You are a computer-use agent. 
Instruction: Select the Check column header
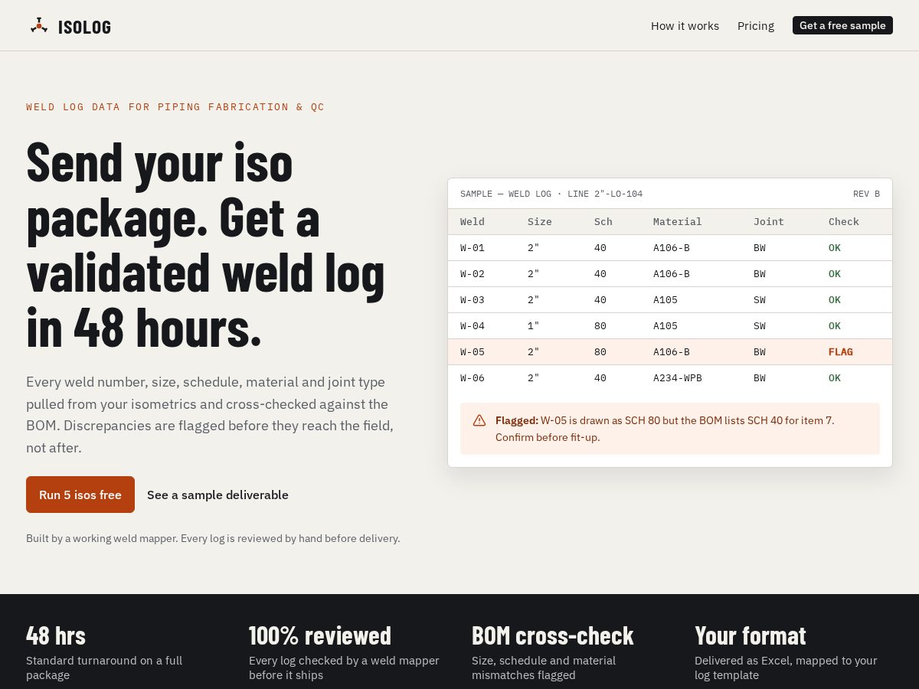pyautogui.click(x=844, y=222)
